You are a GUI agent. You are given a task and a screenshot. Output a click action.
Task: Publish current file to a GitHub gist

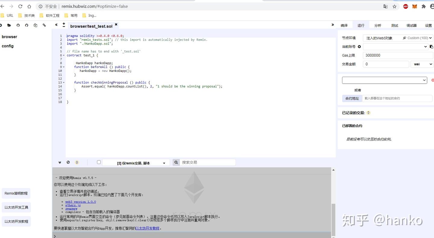coord(18,25)
